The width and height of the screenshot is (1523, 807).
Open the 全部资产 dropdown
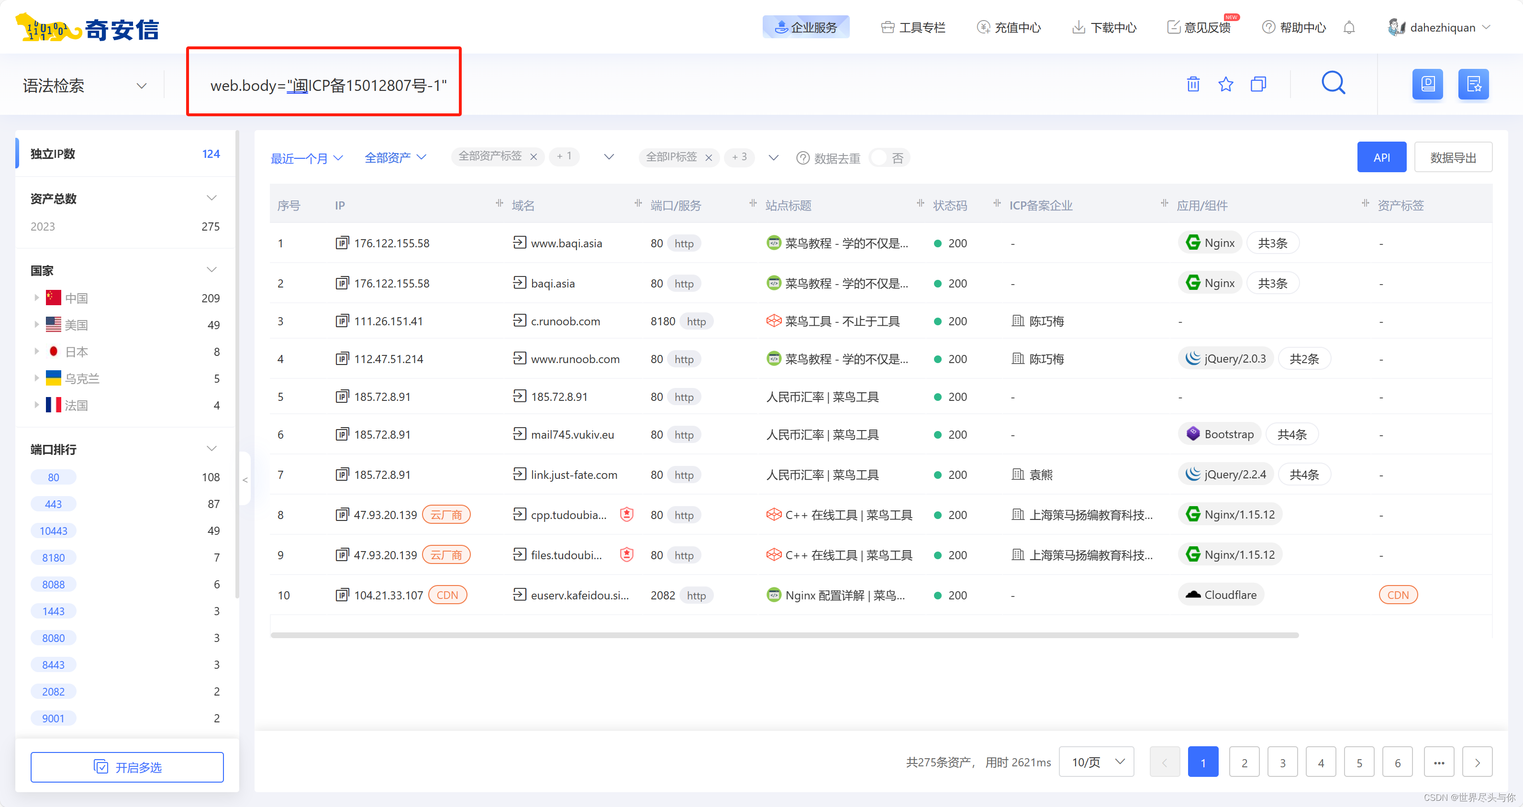(395, 157)
